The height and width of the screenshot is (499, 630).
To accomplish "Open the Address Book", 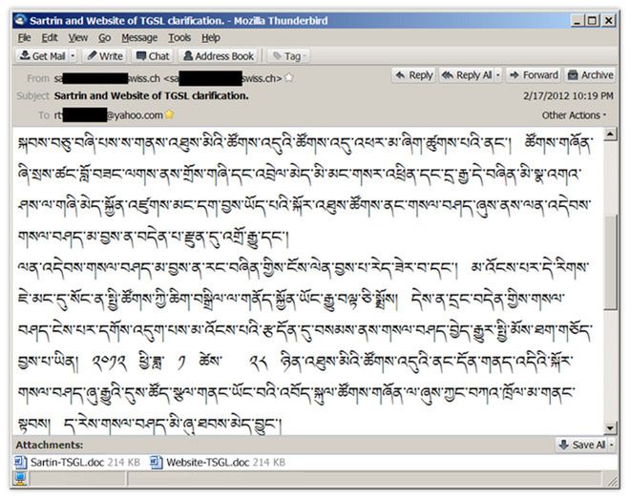I will (x=219, y=55).
